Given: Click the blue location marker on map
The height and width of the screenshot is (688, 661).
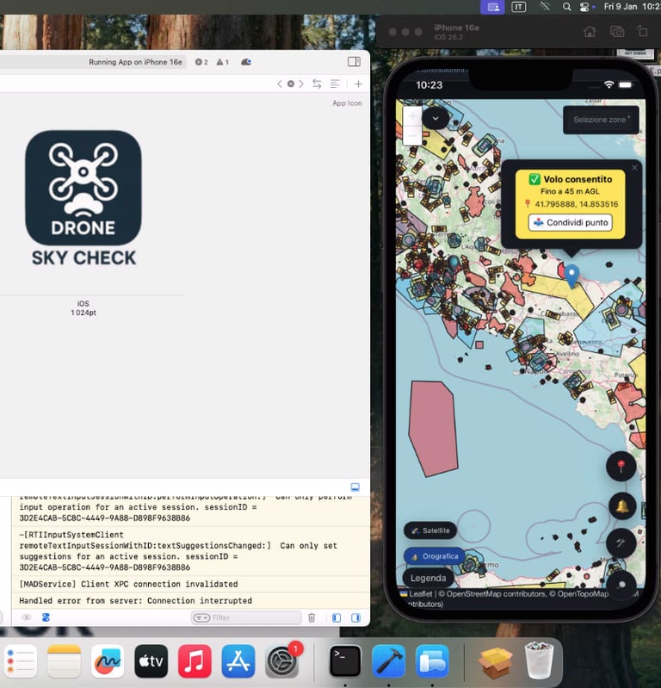Looking at the screenshot, I should 571,275.
